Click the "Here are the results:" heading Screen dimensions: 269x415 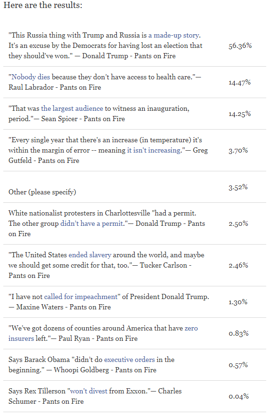coord(43,5)
